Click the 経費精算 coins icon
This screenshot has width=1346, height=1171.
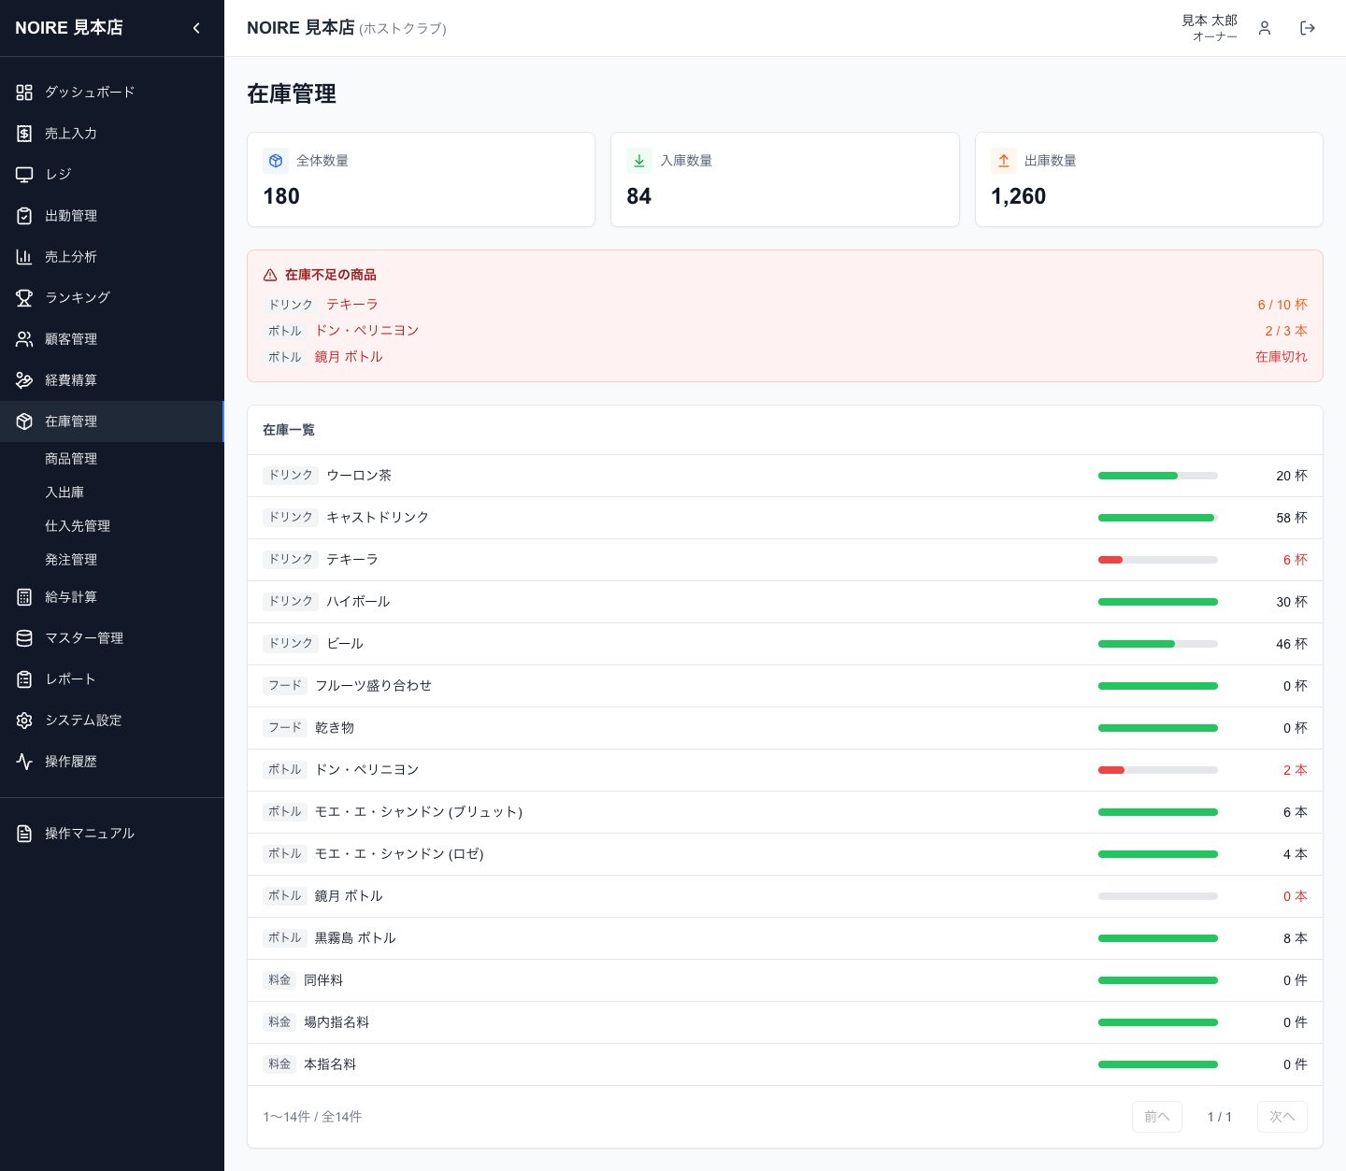24,380
